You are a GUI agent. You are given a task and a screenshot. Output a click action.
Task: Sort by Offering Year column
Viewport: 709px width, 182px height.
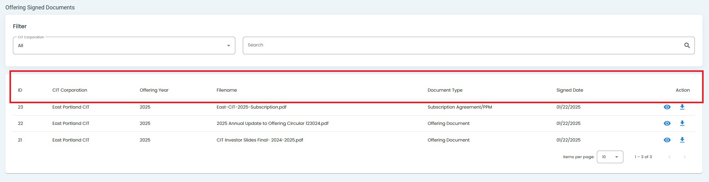pyautogui.click(x=154, y=90)
